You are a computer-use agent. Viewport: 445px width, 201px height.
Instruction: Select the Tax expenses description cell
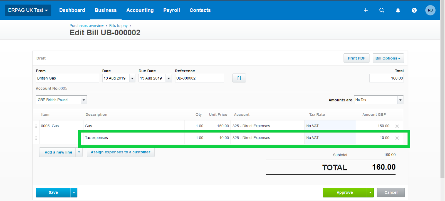pyautogui.click(x=133, y=138)
